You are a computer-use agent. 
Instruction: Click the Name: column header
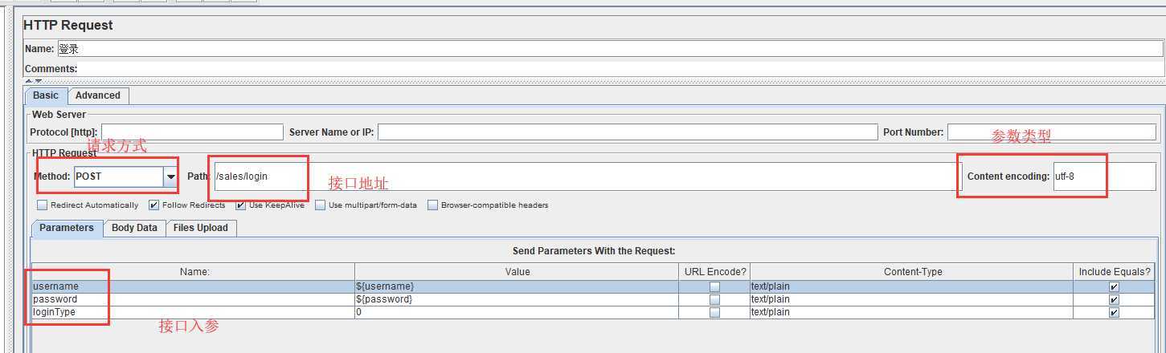pyautogui.click(x=194, y=272)
